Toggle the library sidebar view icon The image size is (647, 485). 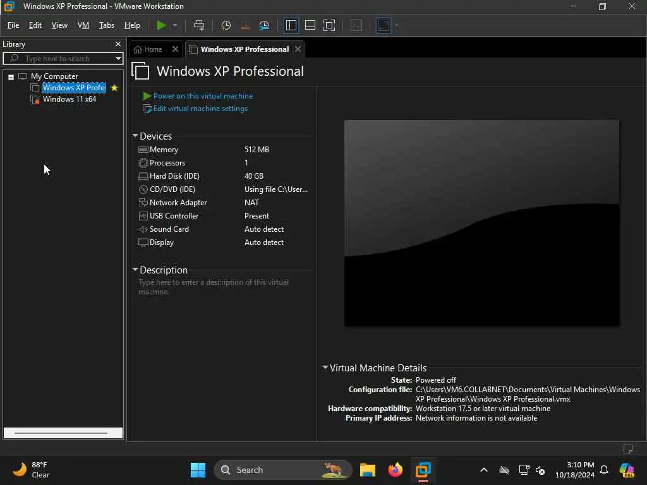291,25
